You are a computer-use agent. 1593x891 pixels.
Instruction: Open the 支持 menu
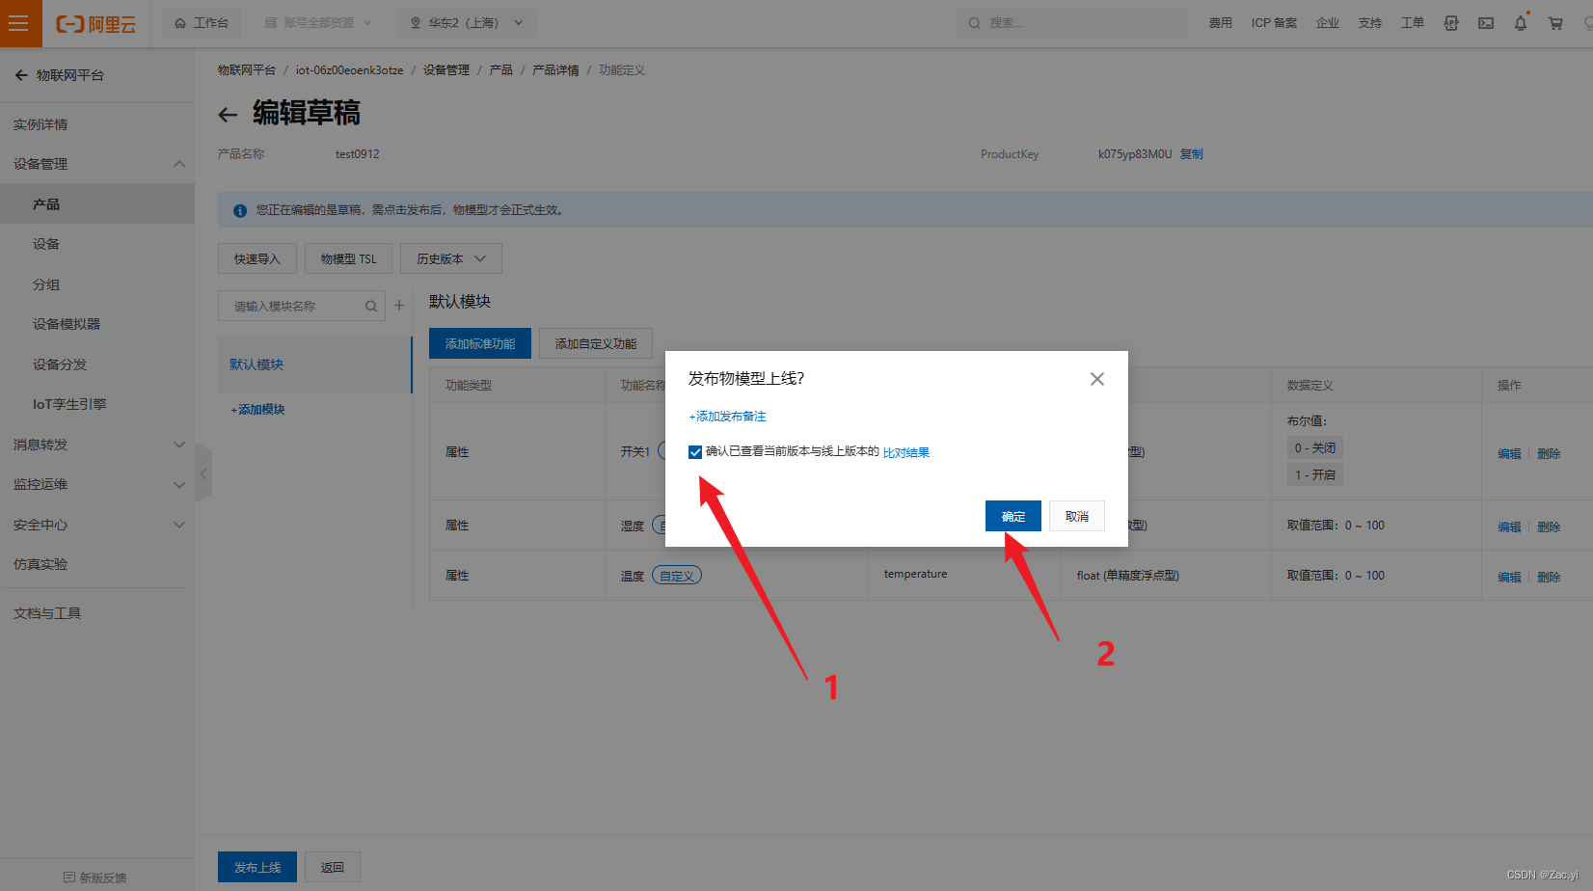(x=1370, y=23)
